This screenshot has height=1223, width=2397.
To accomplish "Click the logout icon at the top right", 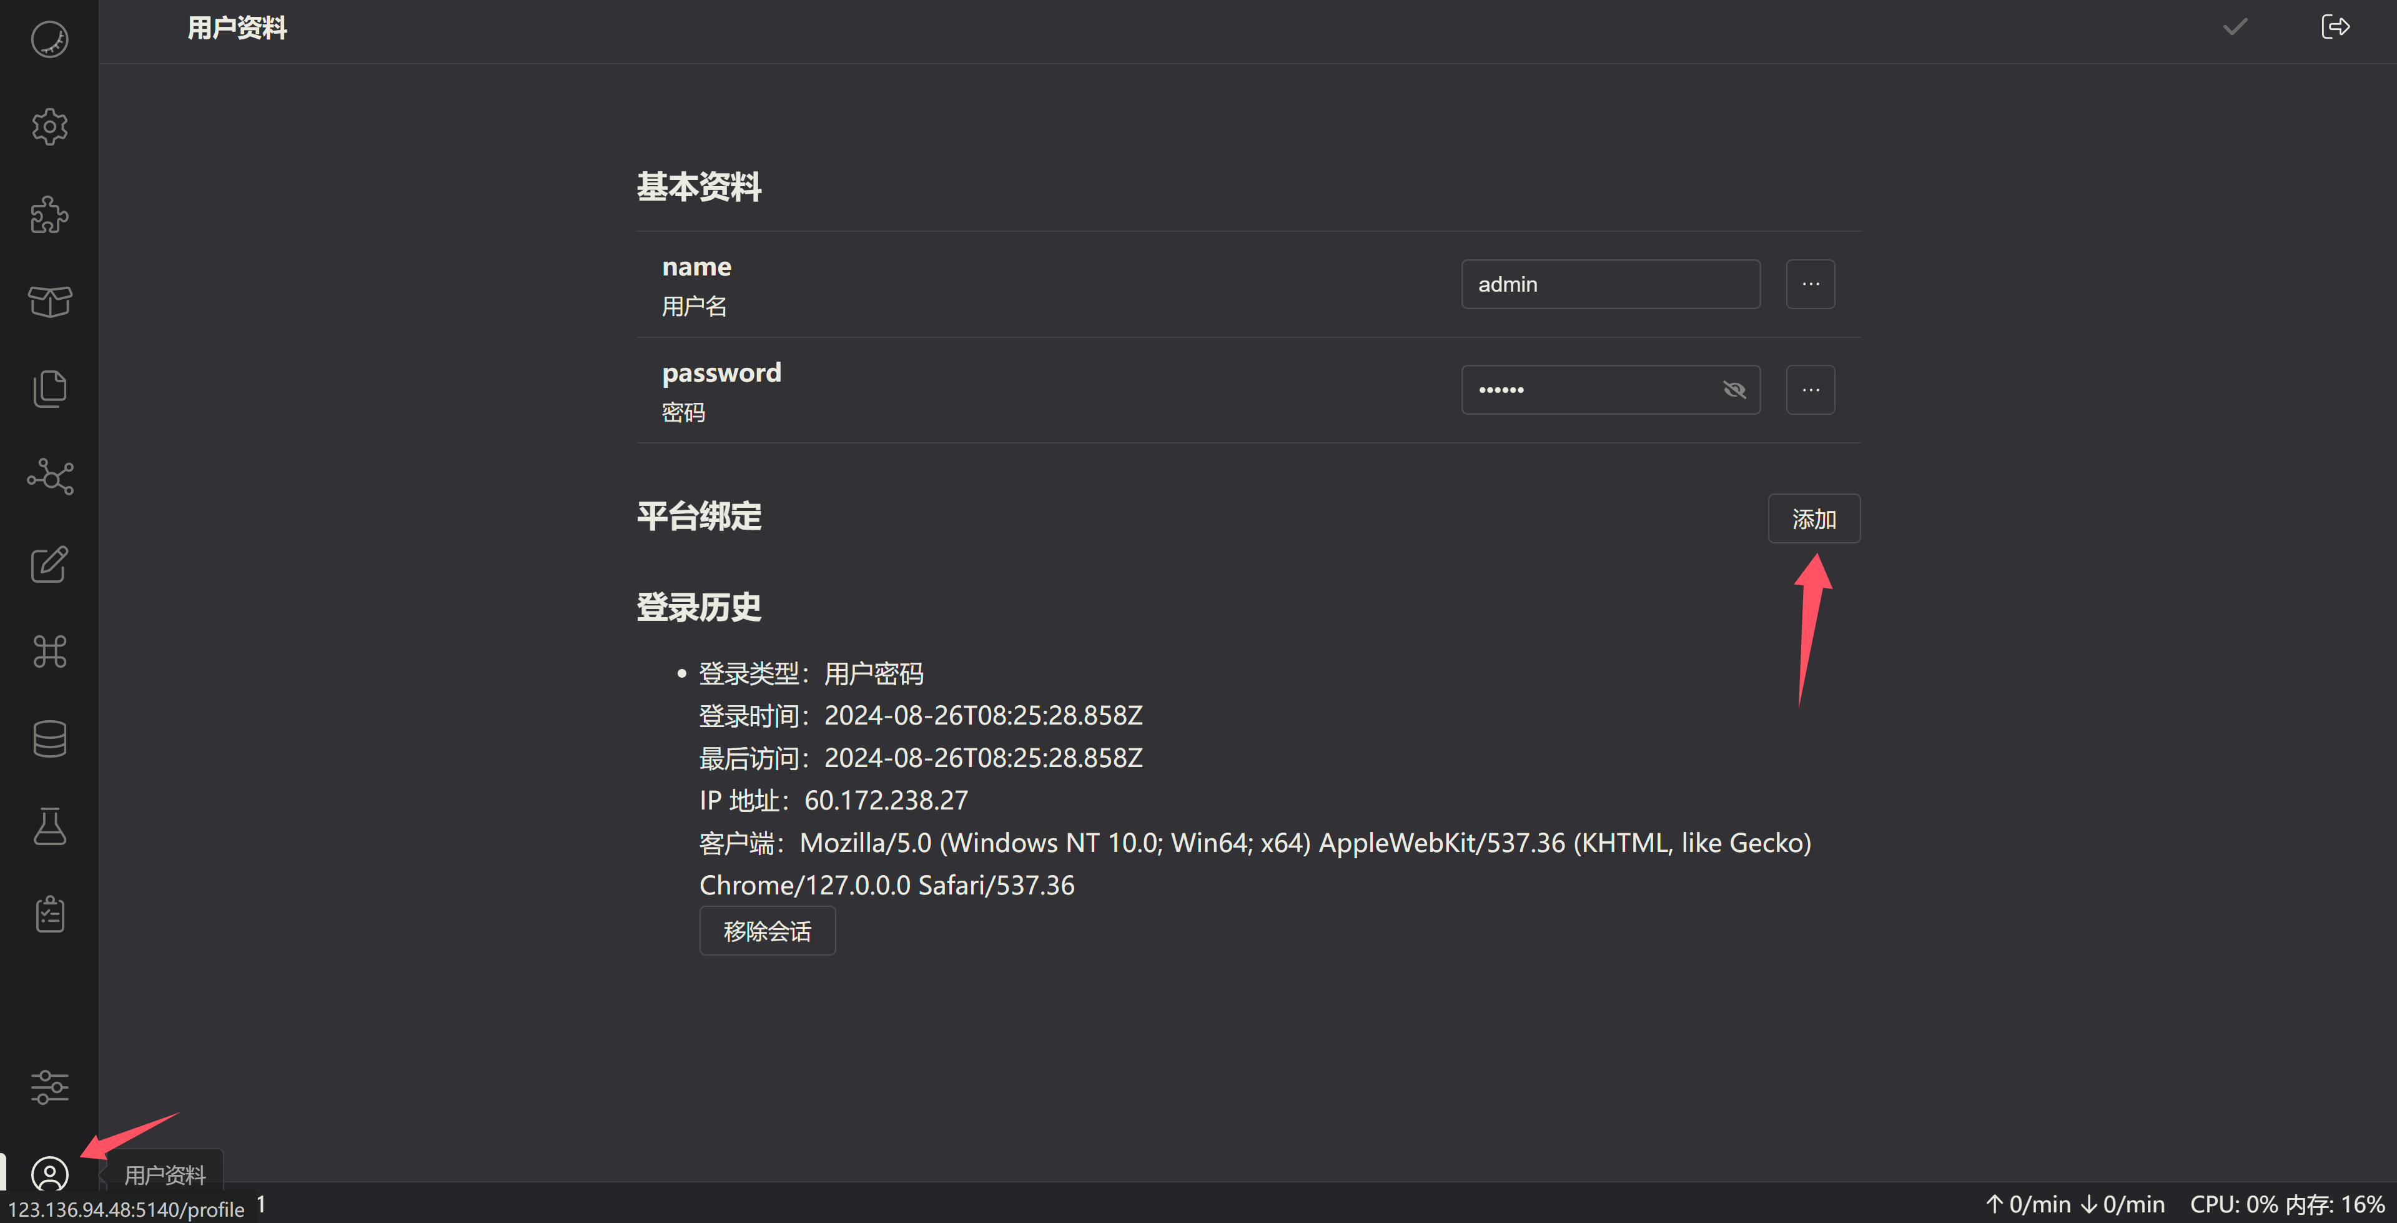I will pyautogui.click(x=2336, y=27).
